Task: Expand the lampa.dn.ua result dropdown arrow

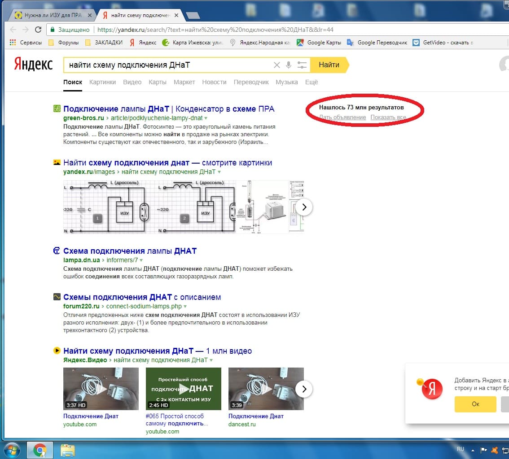Action: (x=141, y=260)
